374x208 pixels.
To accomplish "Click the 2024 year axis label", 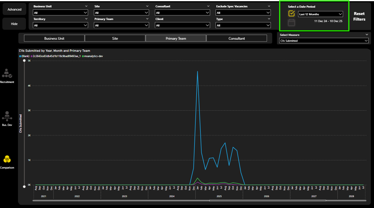I will click(172, 196).
